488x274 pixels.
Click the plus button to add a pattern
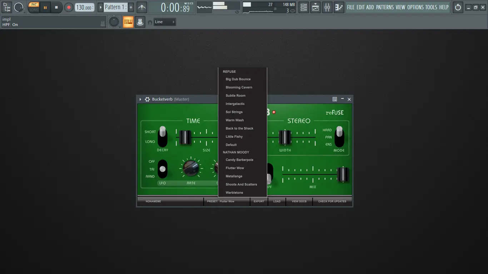coord(131,7)
